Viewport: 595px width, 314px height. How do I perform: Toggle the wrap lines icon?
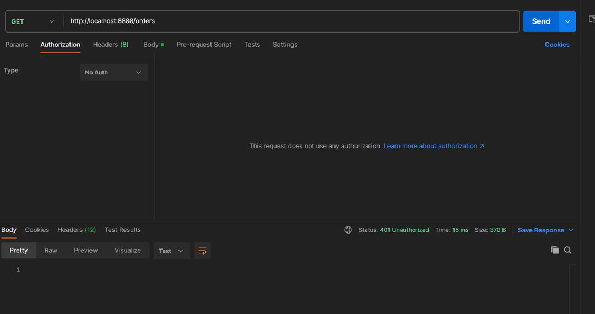tap(202, 251)
